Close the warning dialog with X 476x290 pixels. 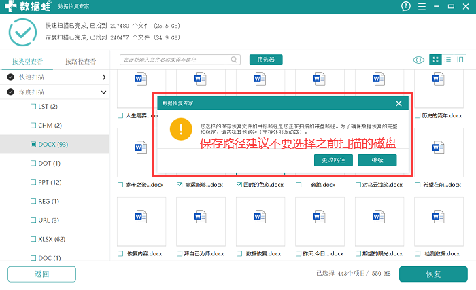(398, 103)
